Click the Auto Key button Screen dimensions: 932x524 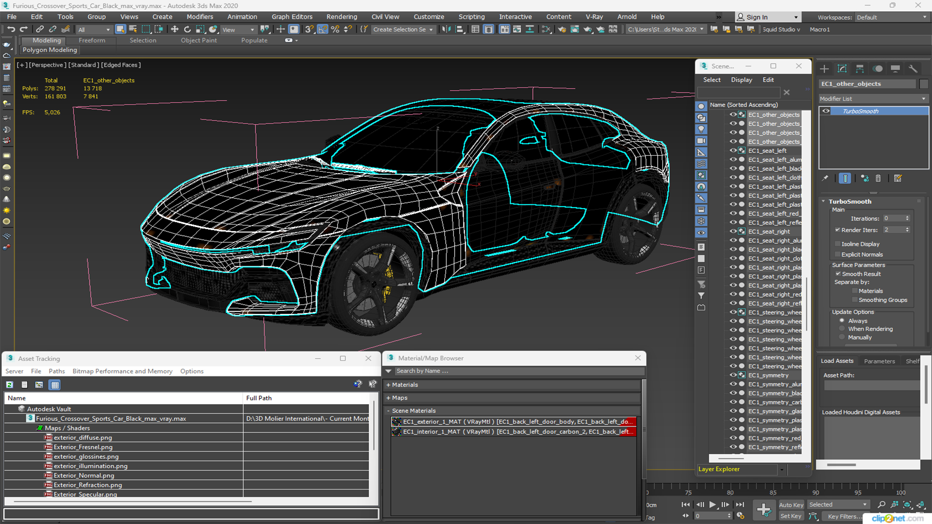[x=791, y=505]
